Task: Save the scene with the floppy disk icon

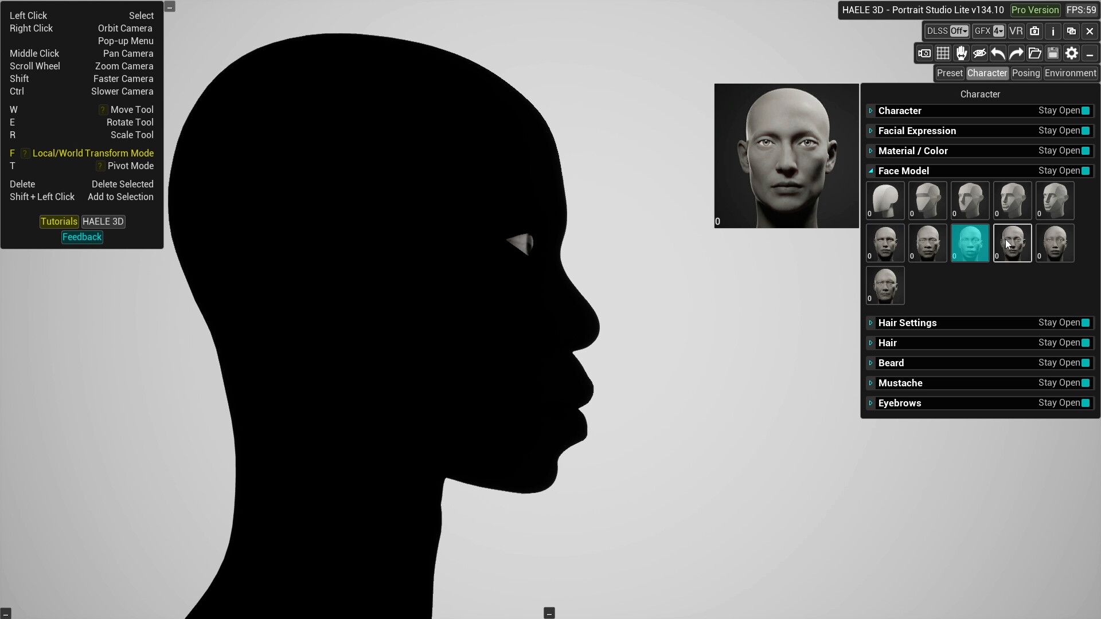Action: [x=1053, y=53]
